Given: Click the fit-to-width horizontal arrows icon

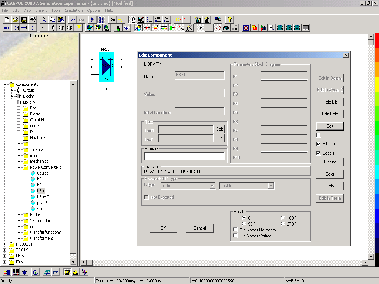Looking at the screenshot, I should [x=24, y=28].
